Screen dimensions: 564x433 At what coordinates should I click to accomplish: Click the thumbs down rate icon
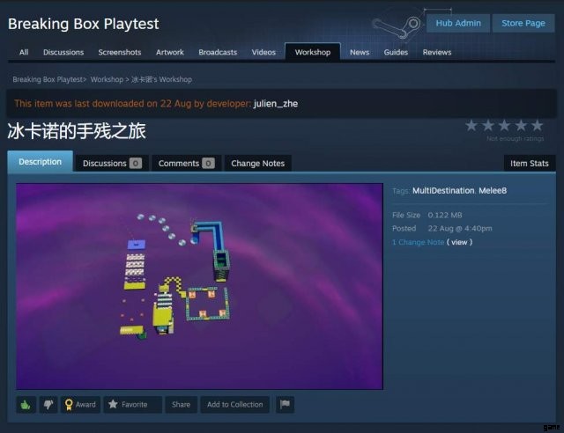[48, 405]
